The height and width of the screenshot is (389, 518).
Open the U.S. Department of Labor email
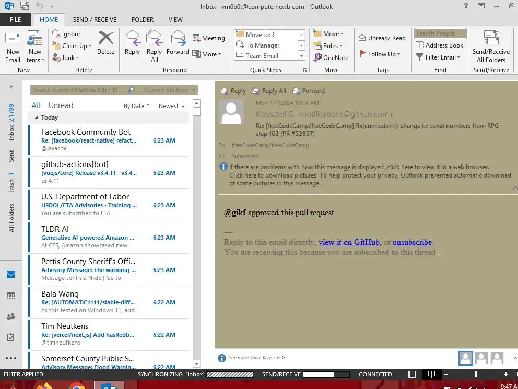pyautogui.click(x=109, y=205)
